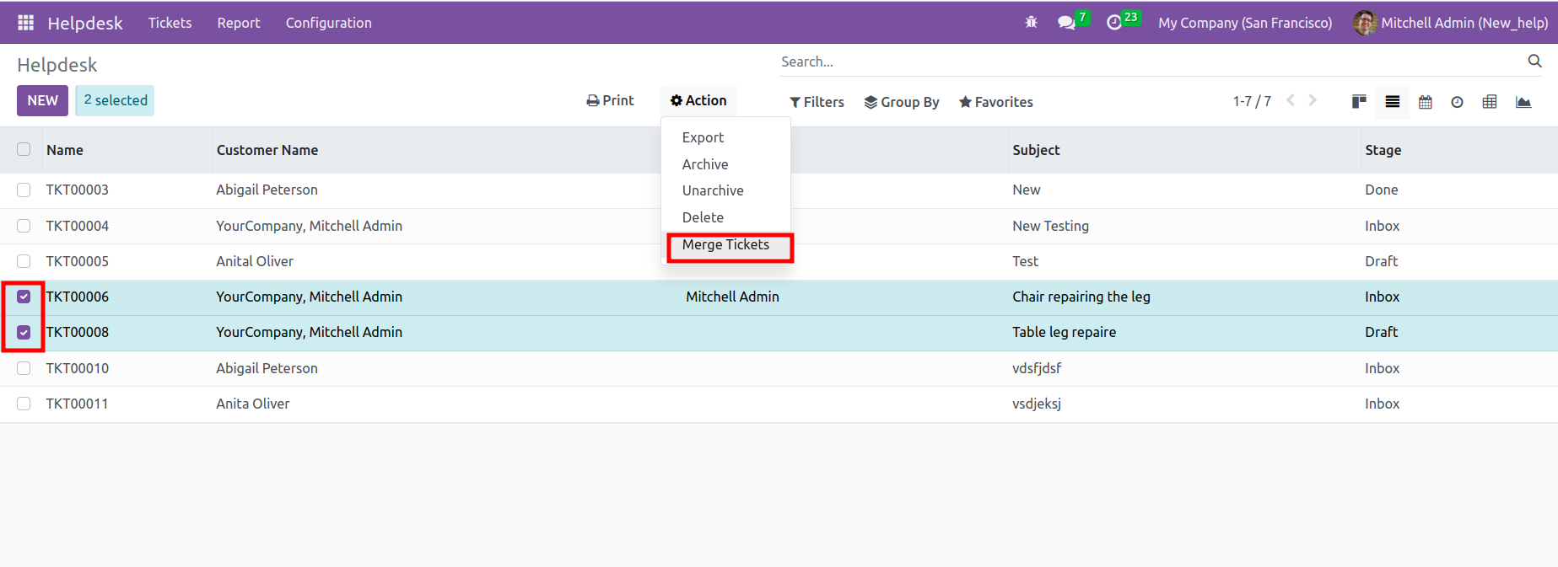This screenshot has width=1558, height=567.
Task: Switch to Pivot table view
Action: coord(1490,102)
